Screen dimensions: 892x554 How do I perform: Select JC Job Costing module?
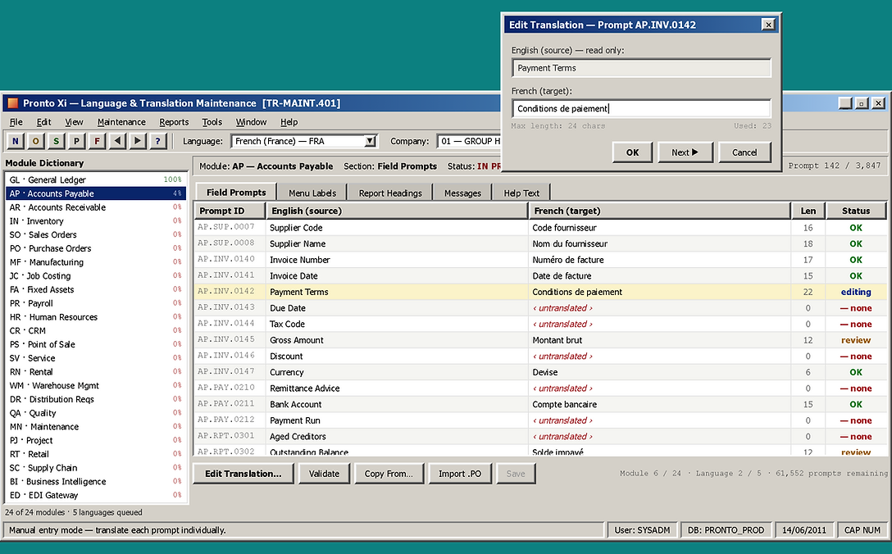(x=96, y=275)
